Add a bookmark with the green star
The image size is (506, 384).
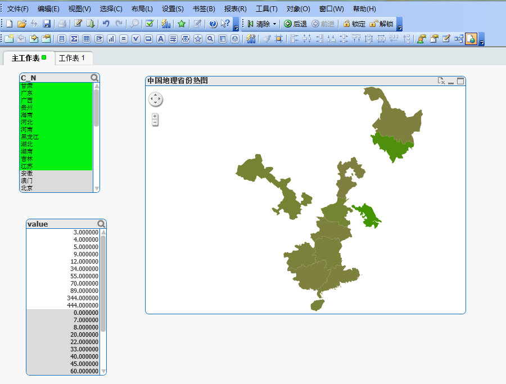[x=182, y=24]
